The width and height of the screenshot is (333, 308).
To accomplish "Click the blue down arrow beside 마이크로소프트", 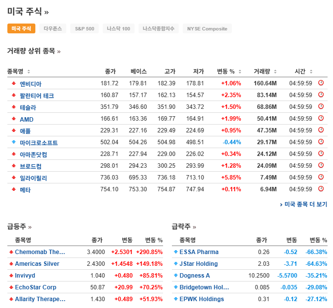I will [14, 142].
